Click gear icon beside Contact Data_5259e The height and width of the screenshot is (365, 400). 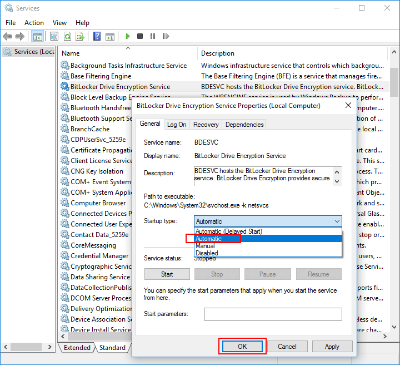(x=65, y=234)
